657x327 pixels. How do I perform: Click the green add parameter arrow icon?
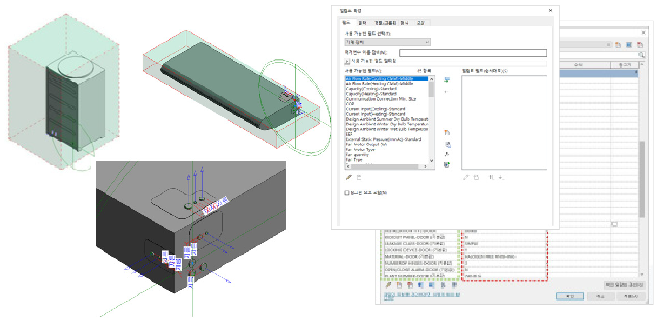[x=447, y=80]
